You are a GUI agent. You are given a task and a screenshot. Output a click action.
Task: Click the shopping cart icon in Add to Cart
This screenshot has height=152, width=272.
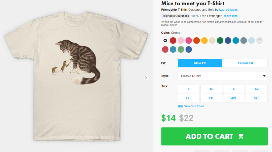click(241, 136)
